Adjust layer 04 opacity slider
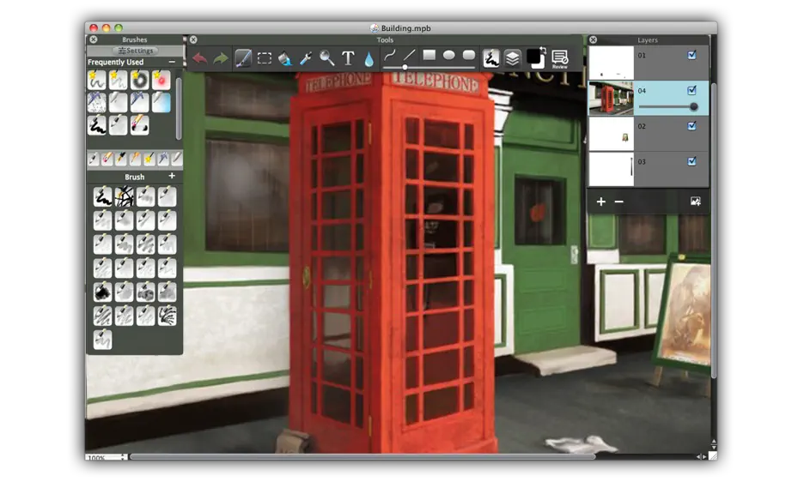 point(667,106)
